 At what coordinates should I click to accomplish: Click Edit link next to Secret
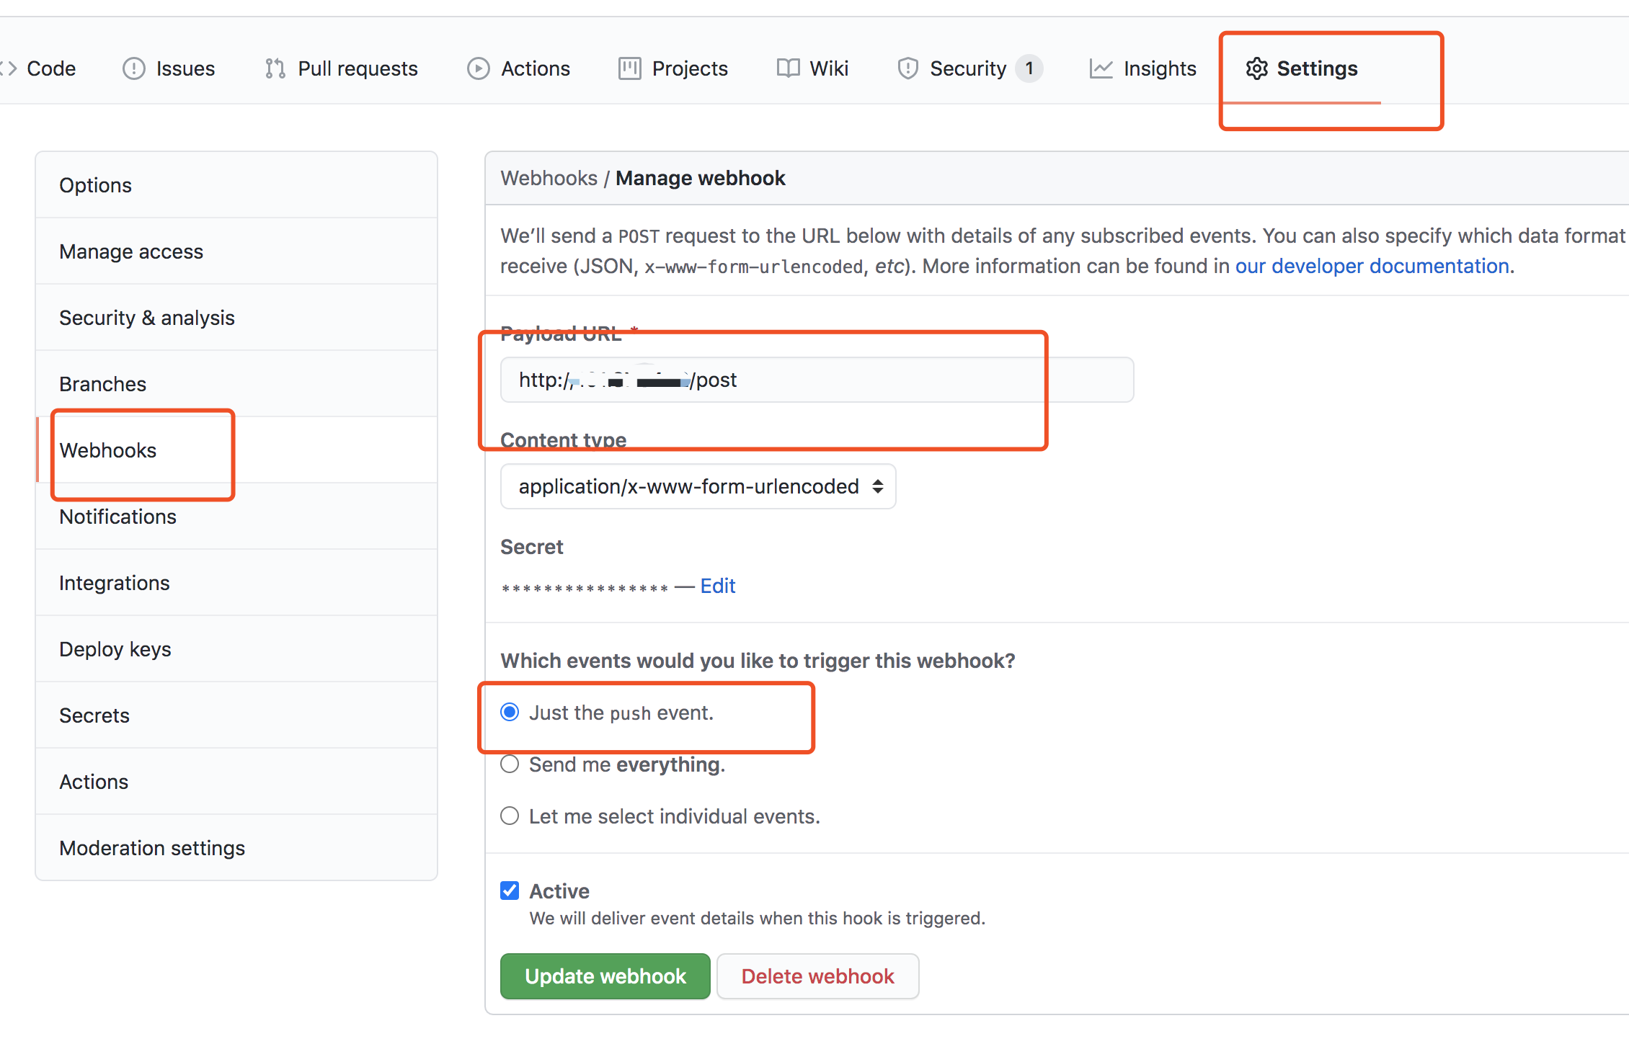coord(717,586)
